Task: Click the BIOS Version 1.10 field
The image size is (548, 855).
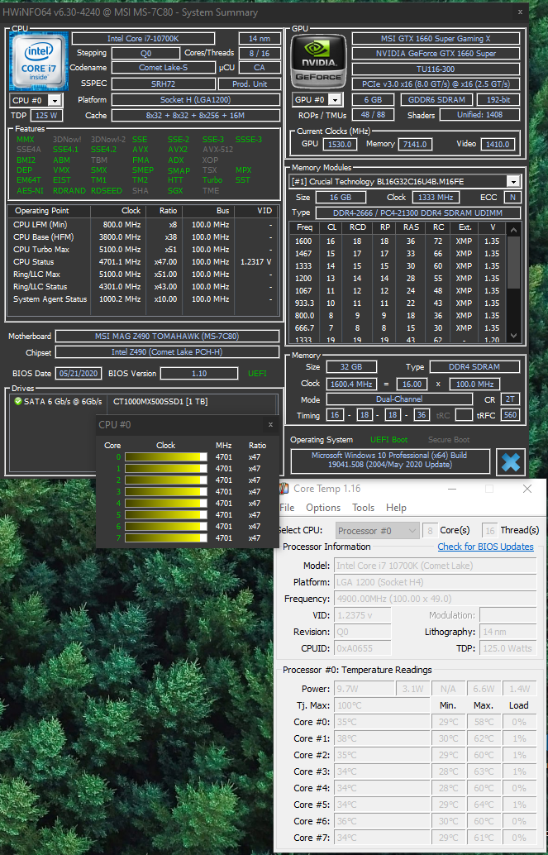Action: [199, 374]
